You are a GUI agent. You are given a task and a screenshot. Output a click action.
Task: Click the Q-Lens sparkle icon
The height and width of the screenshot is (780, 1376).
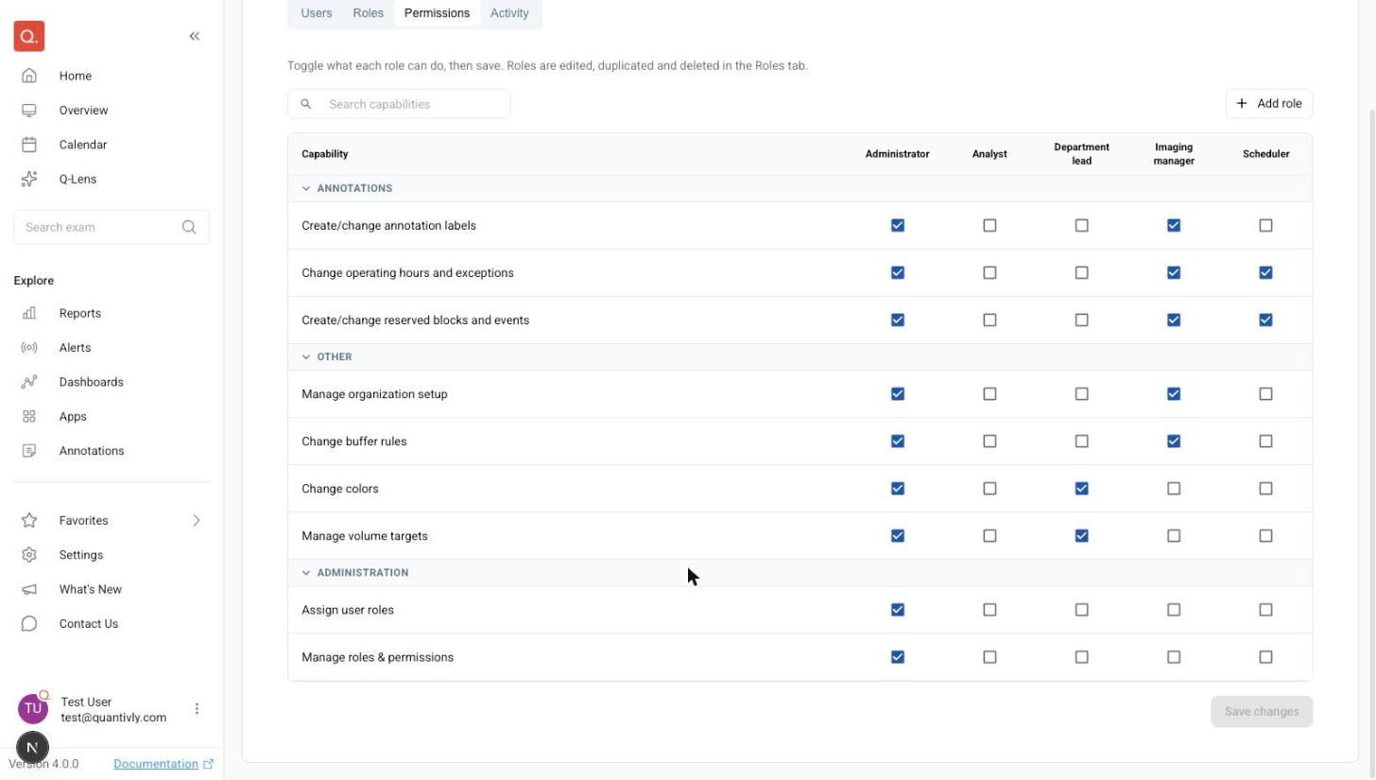(29, 179)
